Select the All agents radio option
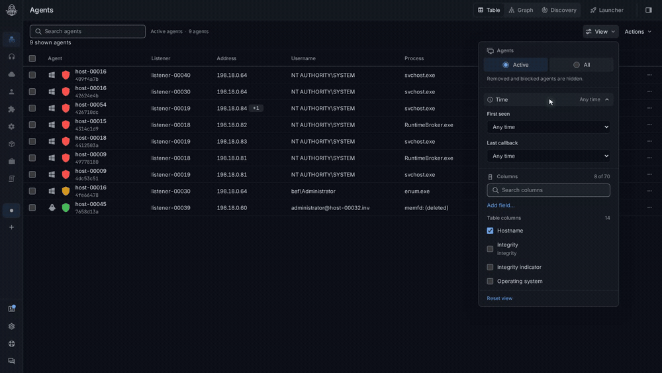Image resolution: width=662 pixels, height=373 pixels. pos(581,65)
